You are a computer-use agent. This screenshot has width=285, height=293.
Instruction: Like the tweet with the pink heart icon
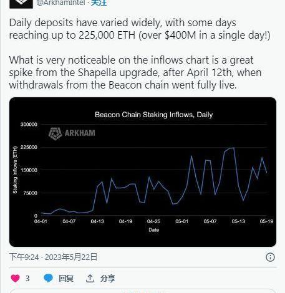click(15, 278)
